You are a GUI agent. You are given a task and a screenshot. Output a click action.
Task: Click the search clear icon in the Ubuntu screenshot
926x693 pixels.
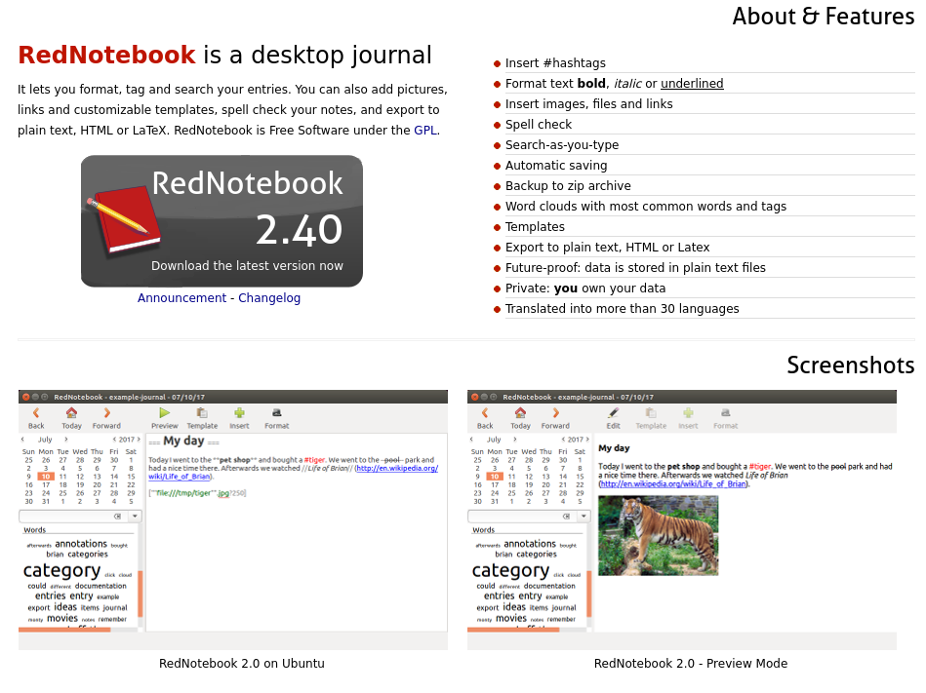click(x=117, y=516)
